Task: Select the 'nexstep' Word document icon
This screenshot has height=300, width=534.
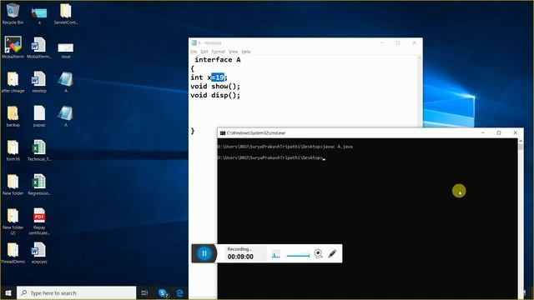Action: [39, 82]
